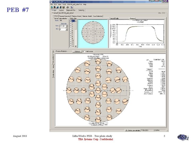Switch to the Layout tab
This screenshot has height=143, width=191.
(62, 10)
